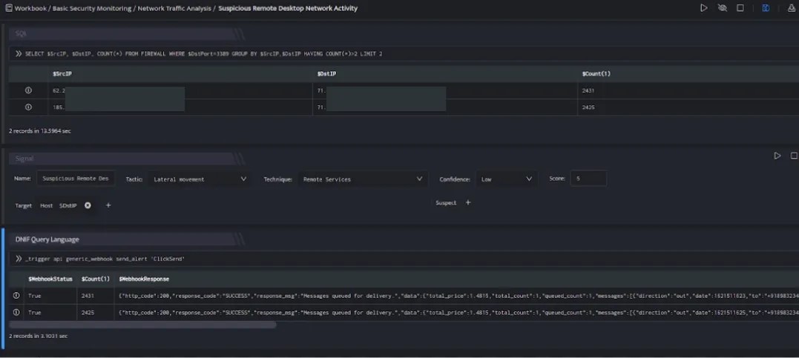
Task: Click the workbook icon before the breadcrumb
Action: (9, 8)
